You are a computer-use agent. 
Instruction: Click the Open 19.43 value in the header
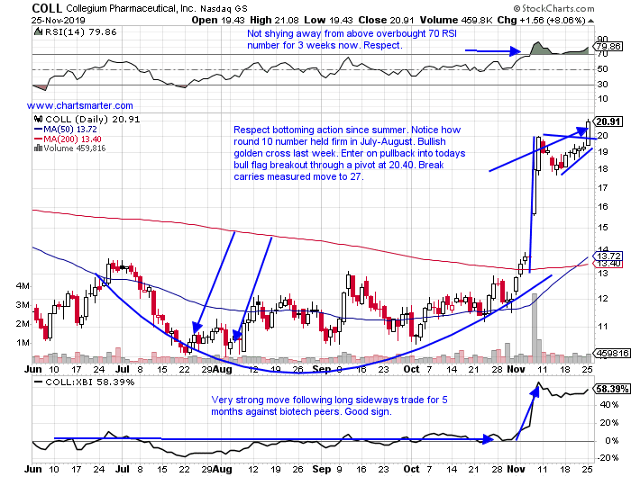(x=218, y=20)
